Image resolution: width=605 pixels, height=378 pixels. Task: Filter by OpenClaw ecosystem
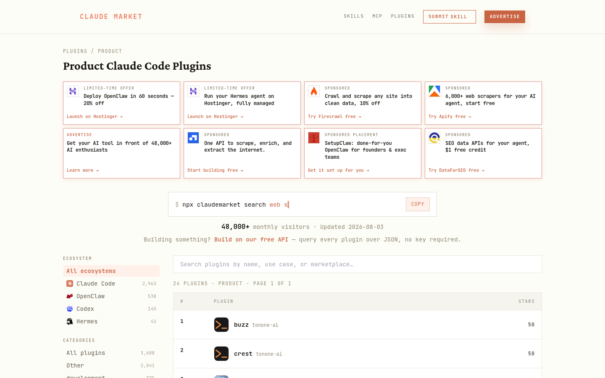click(111, 296)
